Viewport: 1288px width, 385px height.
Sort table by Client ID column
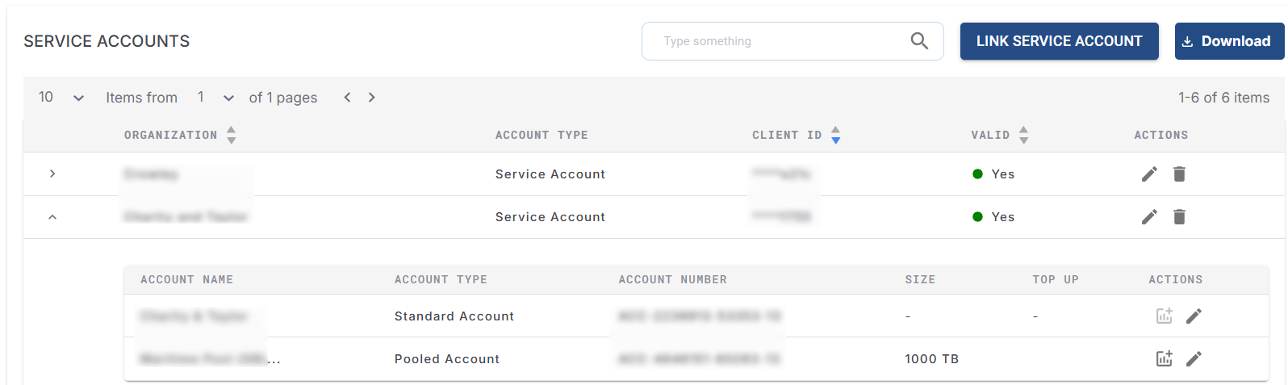835,135
